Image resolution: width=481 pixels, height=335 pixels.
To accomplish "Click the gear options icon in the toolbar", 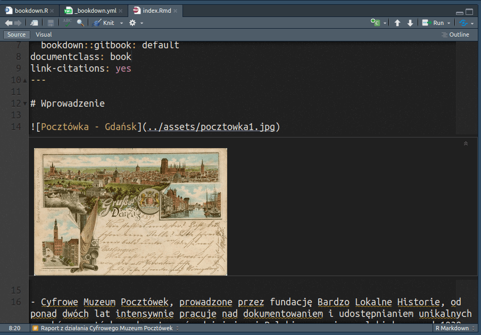I will click(132, 23).
